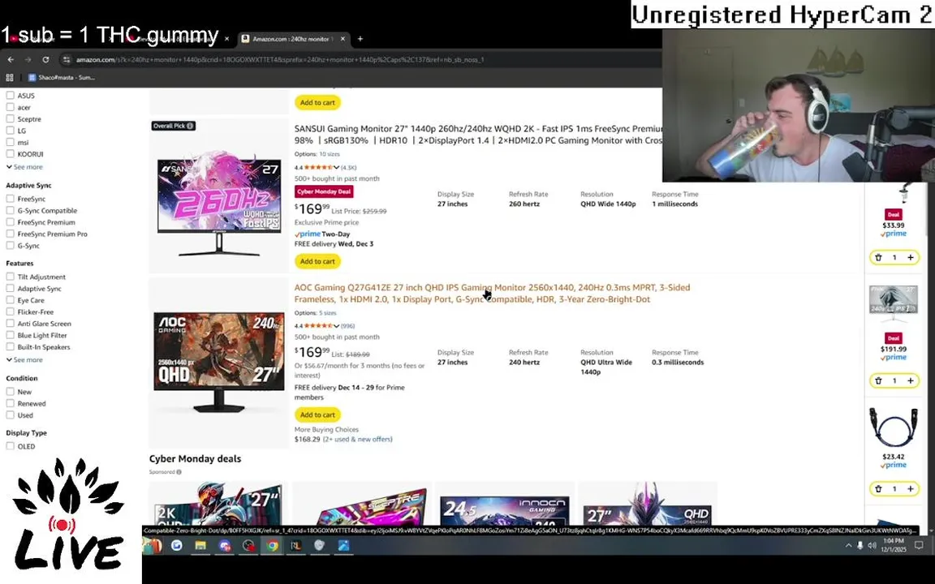Delete the $191.99 monitor from the cart
The height and width of the screenshot is (584, 935).
click(878, 380)
